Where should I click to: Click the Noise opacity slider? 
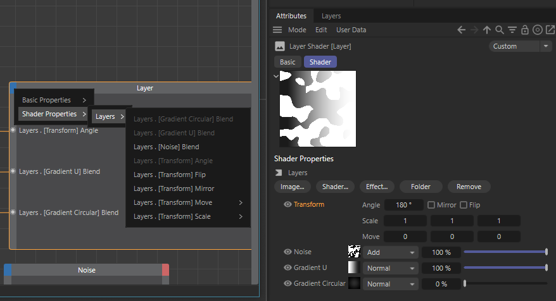coord(505,252)
